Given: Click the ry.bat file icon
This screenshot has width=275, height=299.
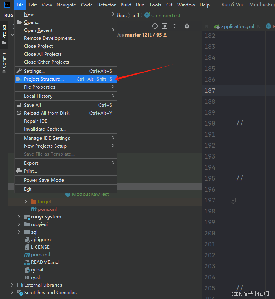Looking at the screenshot, I should tap(27, 270).
